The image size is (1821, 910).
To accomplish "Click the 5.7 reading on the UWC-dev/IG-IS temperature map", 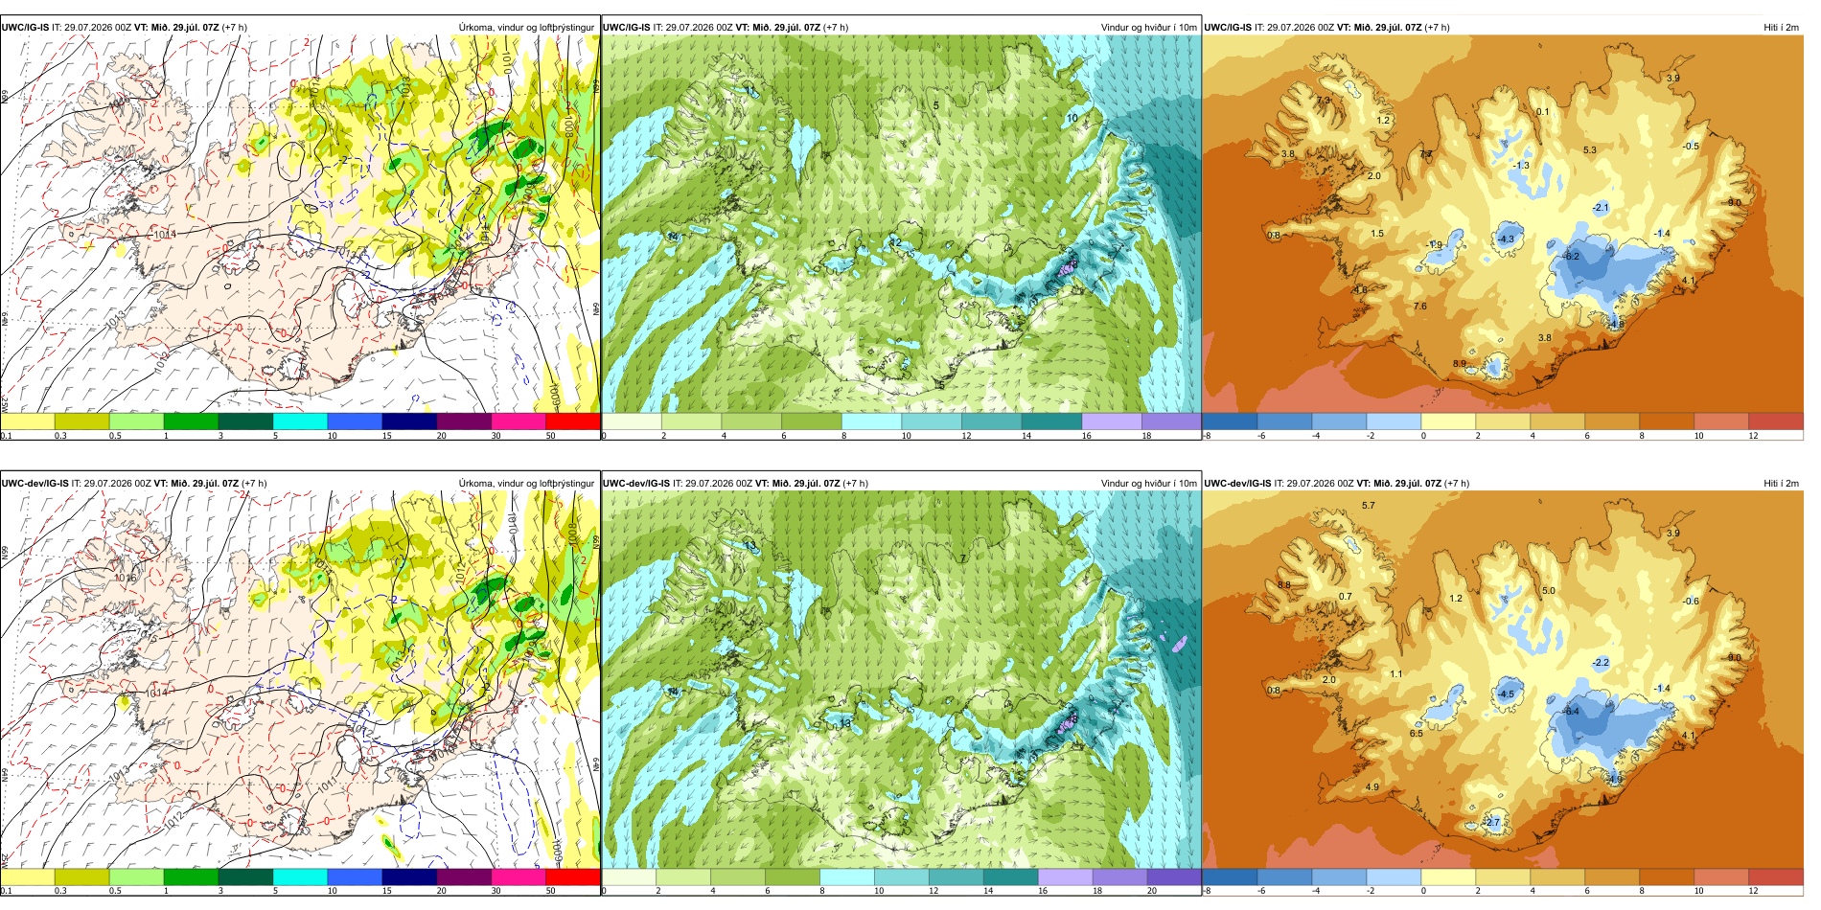I will point(1369,506).
